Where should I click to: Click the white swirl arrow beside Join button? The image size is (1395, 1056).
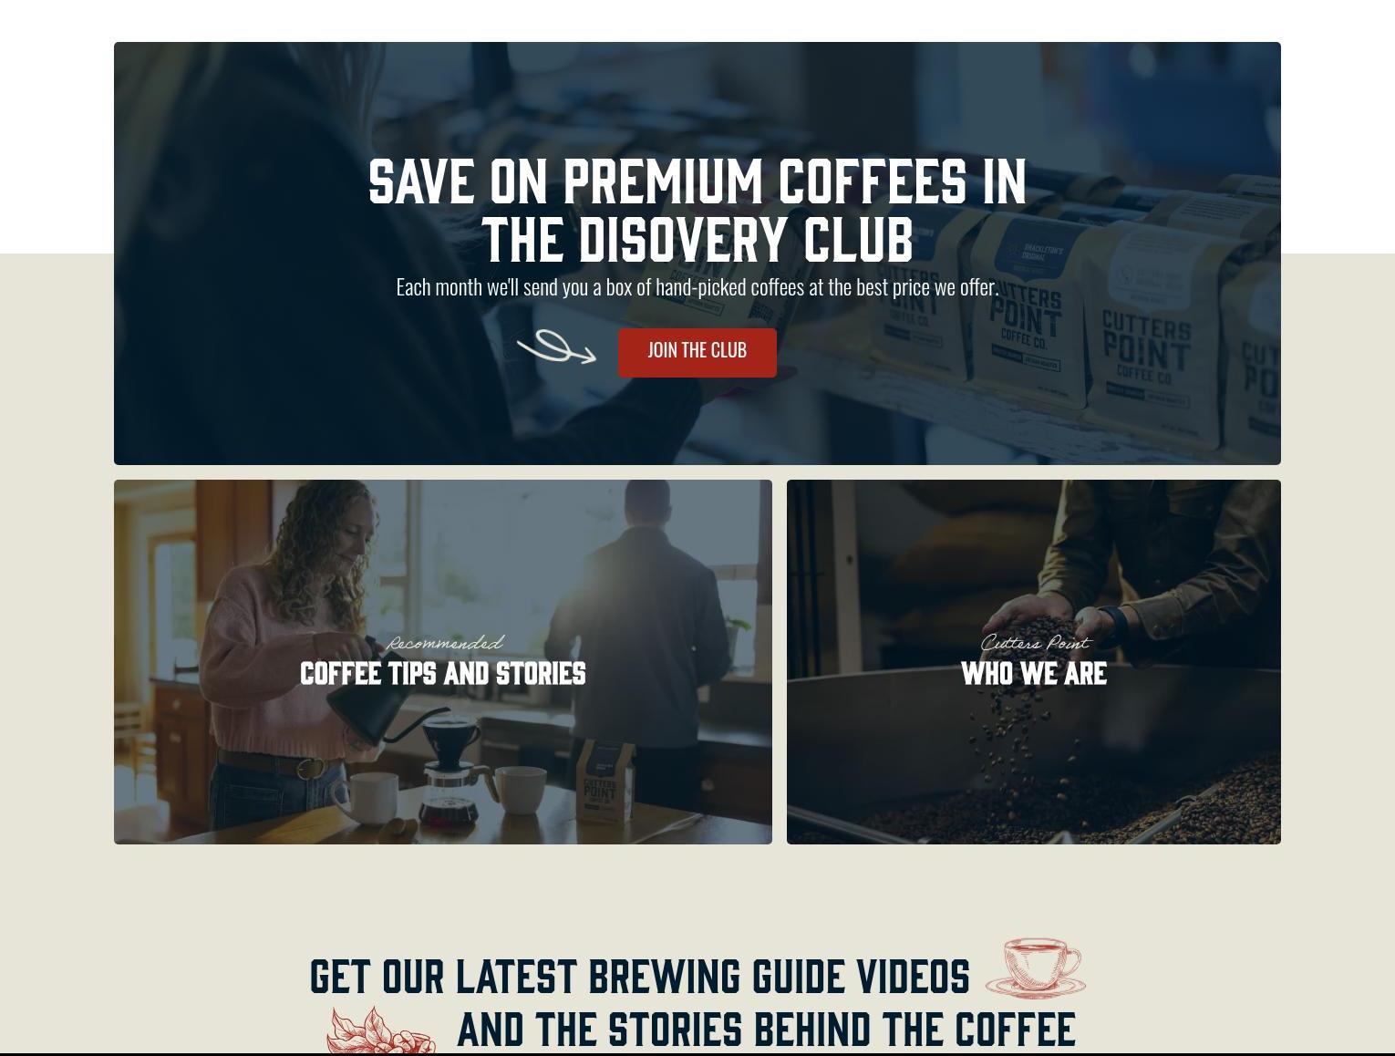[x=556, y=347]
